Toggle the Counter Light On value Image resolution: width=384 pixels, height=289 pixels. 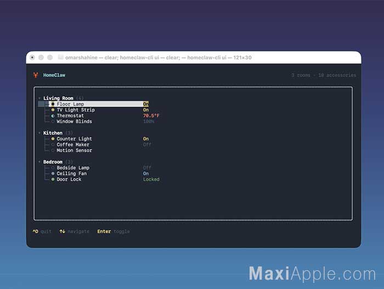tap(146, 139)
